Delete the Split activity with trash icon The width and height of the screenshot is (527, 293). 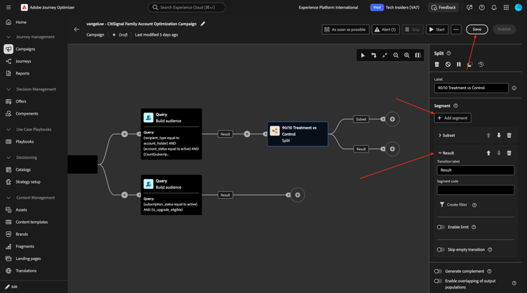point(437,64)
